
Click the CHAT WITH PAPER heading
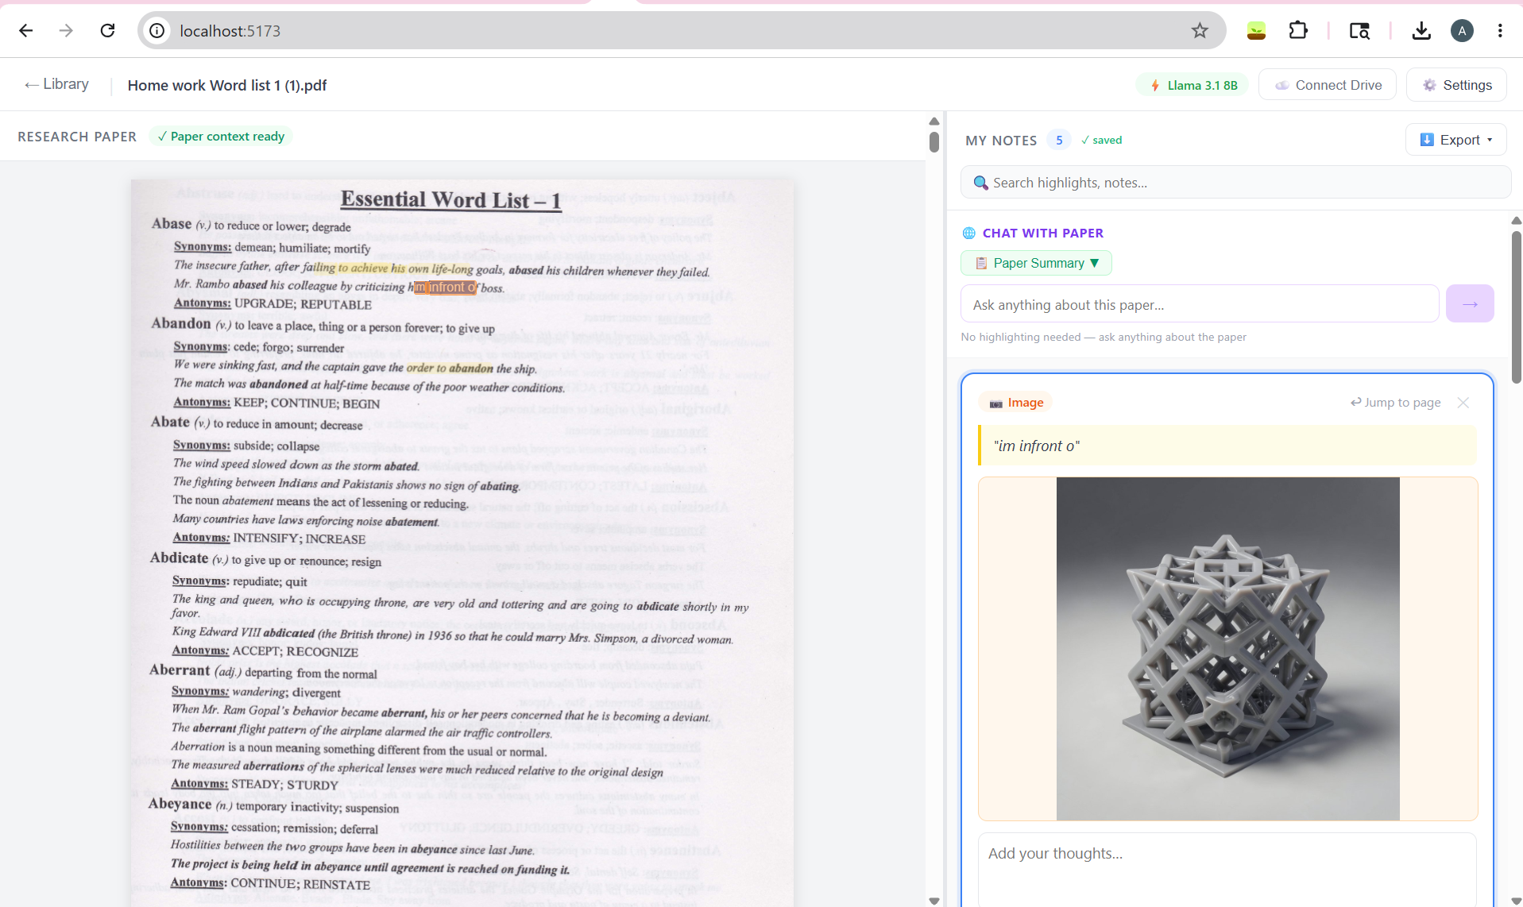[x=1042, y=233]
